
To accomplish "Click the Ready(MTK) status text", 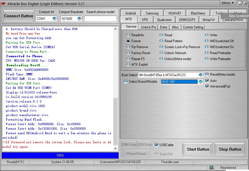I will (x=15, y=162).
